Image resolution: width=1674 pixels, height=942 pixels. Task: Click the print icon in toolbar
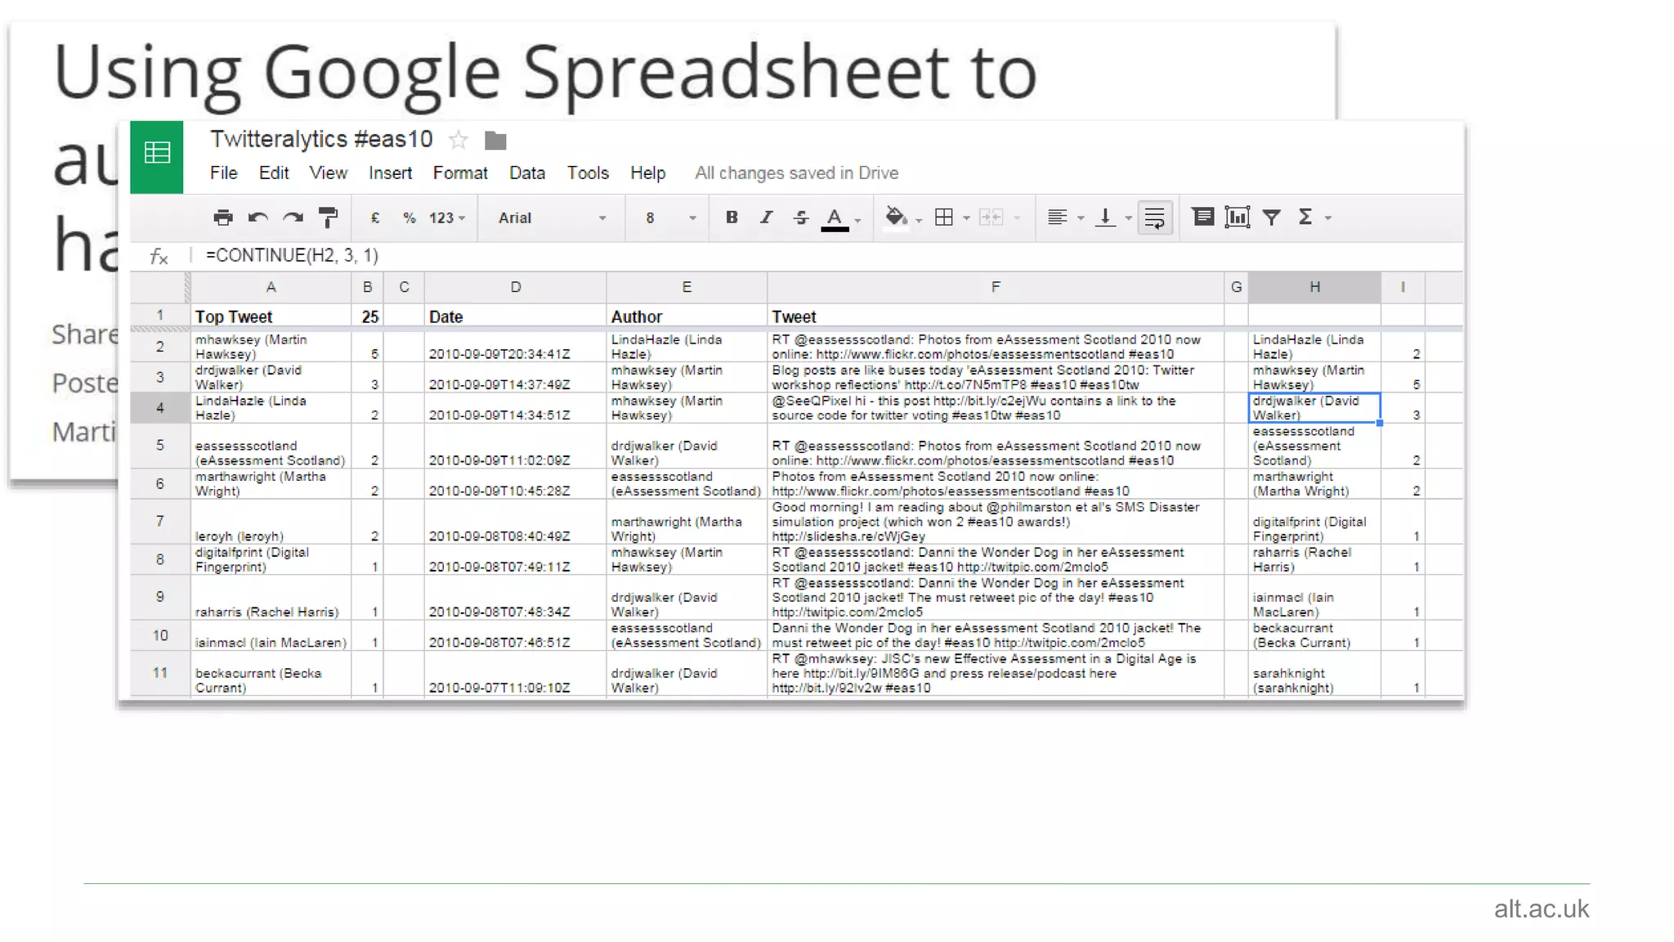222,218
